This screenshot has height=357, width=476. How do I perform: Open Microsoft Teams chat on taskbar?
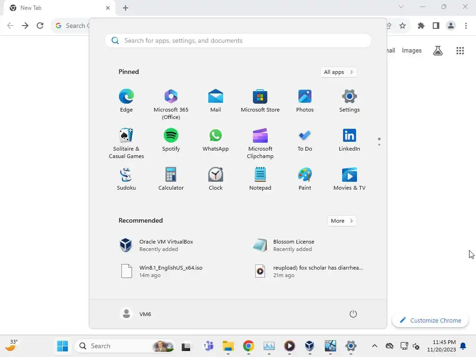(x=208, y=346)
